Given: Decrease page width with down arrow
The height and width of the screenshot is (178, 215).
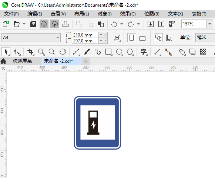Looking at the screenshot, I should (101, 35).
